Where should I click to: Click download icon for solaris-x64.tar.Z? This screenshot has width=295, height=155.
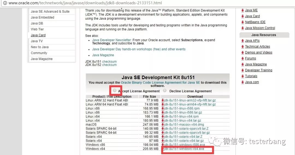[163, 137]
